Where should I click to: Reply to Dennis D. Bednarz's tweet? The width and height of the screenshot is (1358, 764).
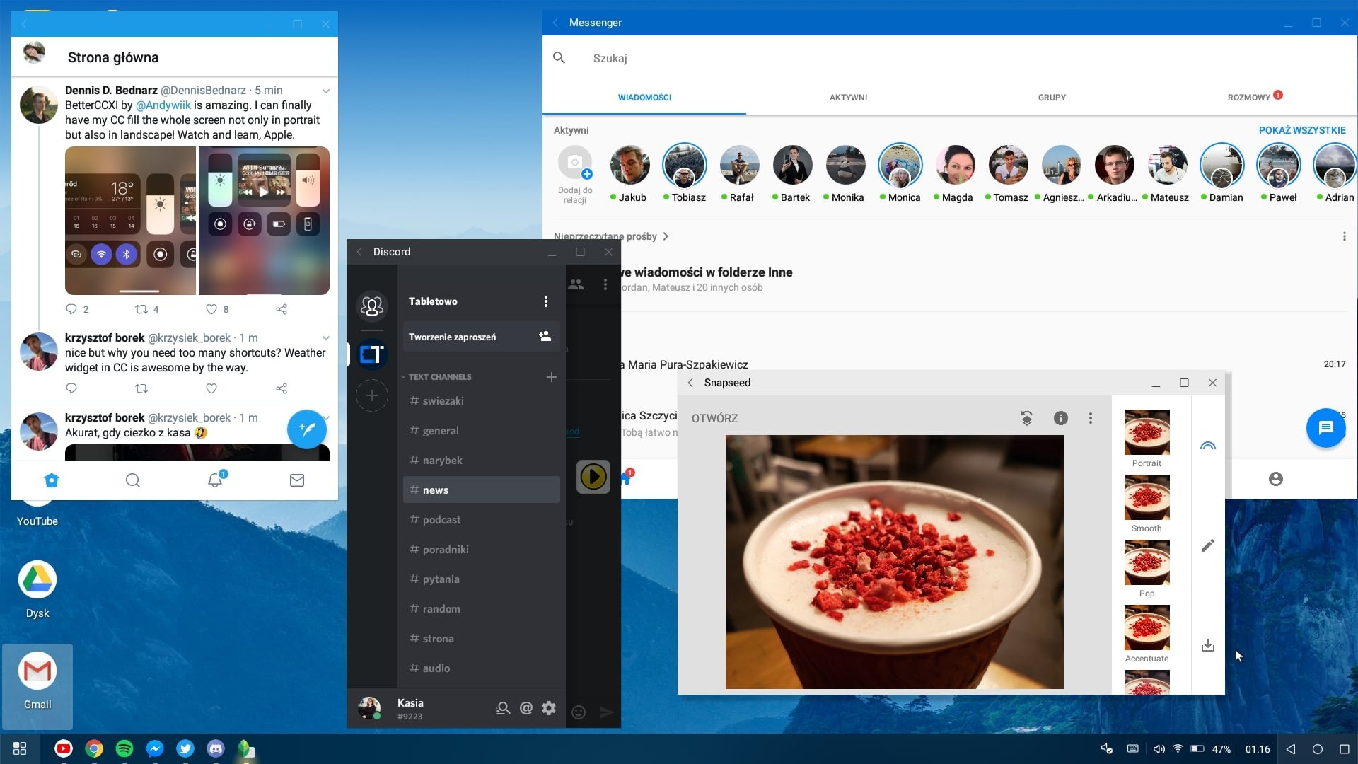point(71,309)
